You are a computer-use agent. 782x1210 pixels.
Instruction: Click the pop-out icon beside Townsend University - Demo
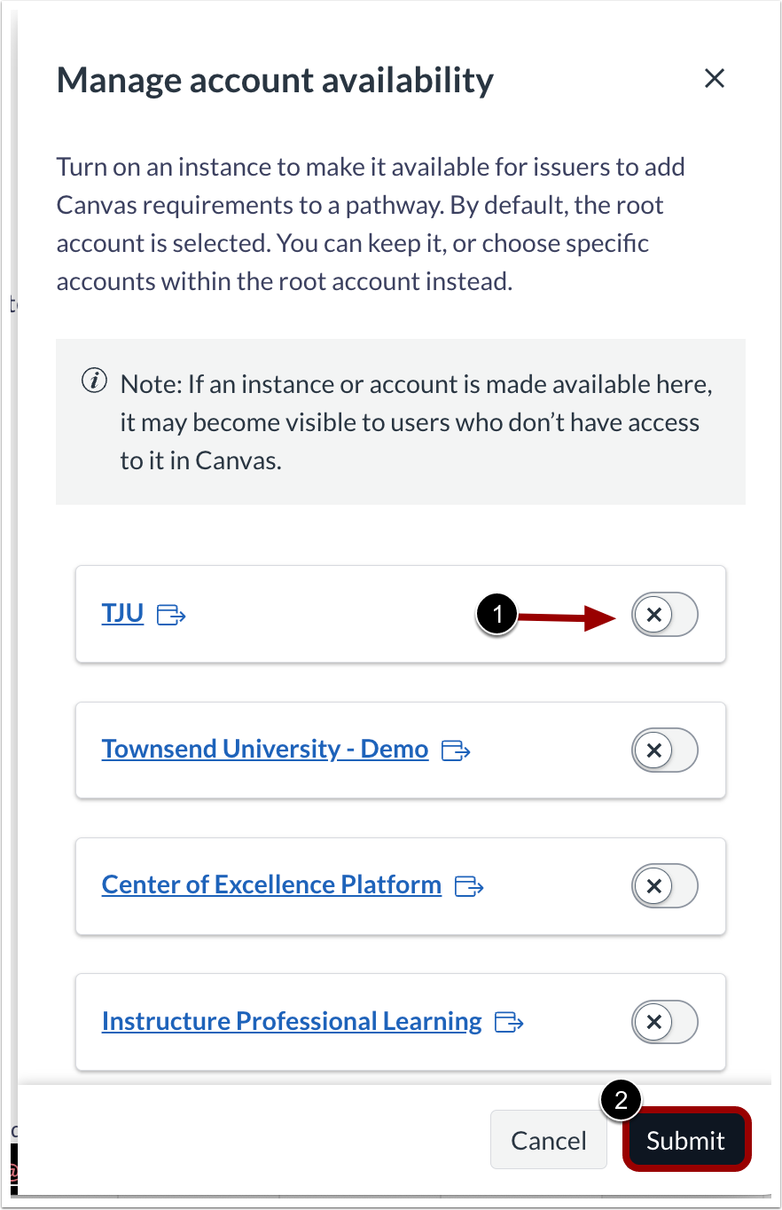tap(457, 750)
